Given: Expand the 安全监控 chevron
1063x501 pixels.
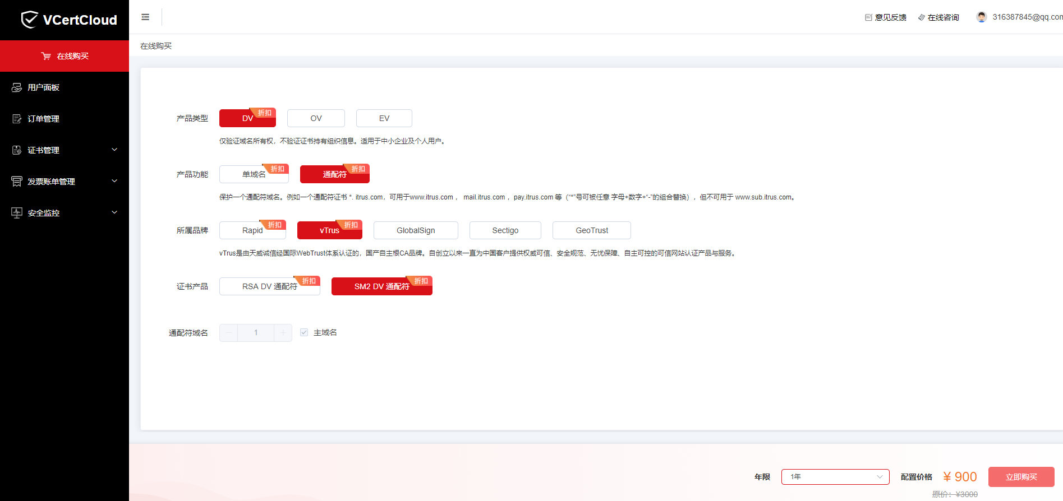Looking at the screenshot, I should 114,212.
